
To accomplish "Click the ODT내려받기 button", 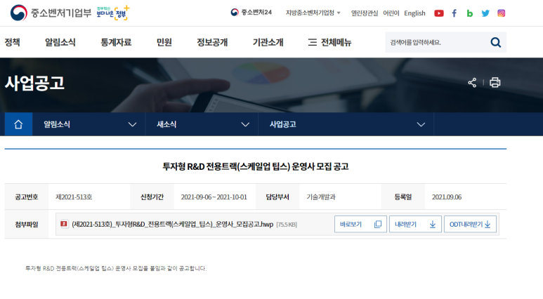I will [x=470, y=225].
